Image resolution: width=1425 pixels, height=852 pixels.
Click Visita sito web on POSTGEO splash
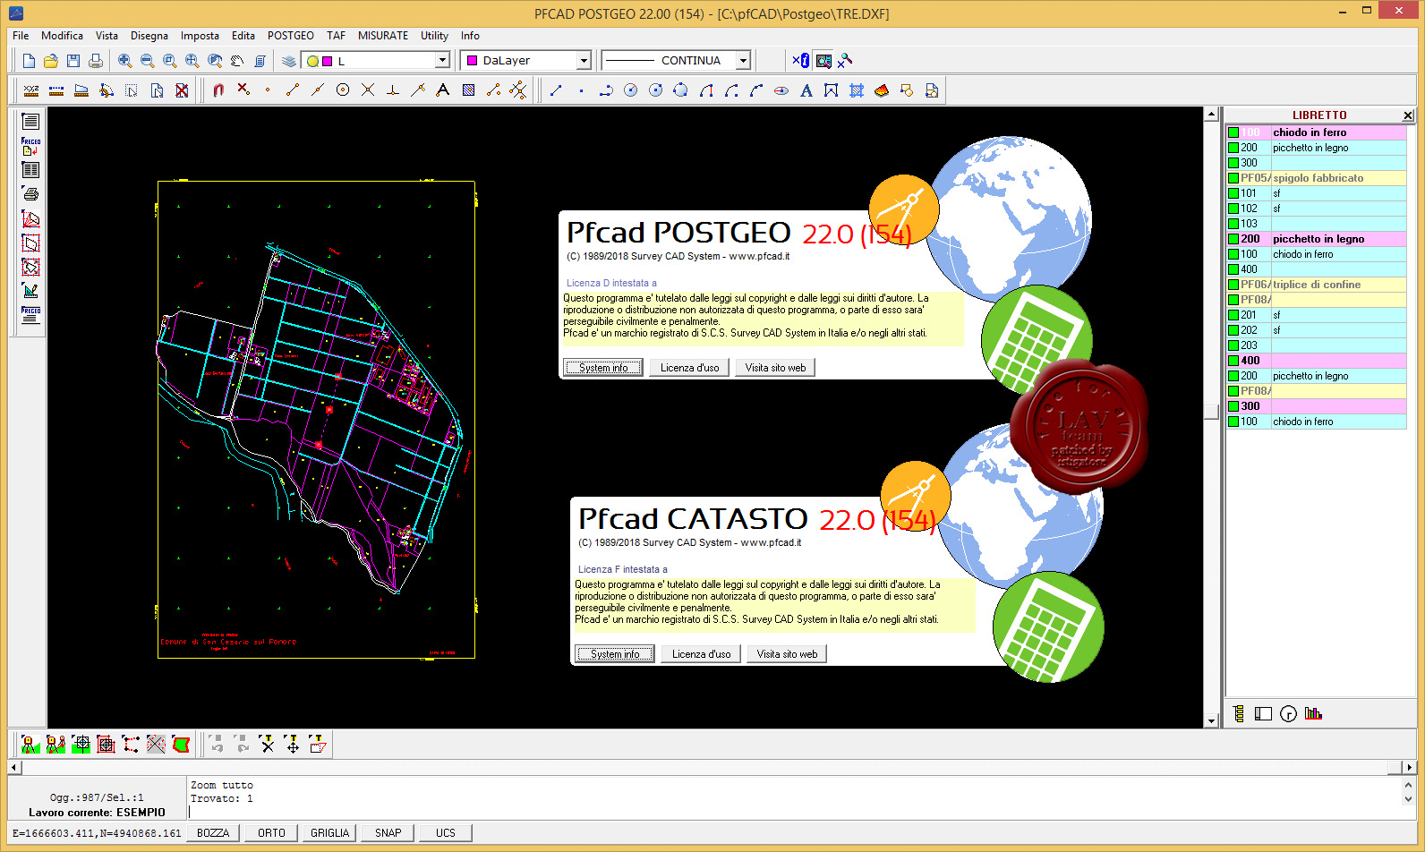(x=775, y=368)
